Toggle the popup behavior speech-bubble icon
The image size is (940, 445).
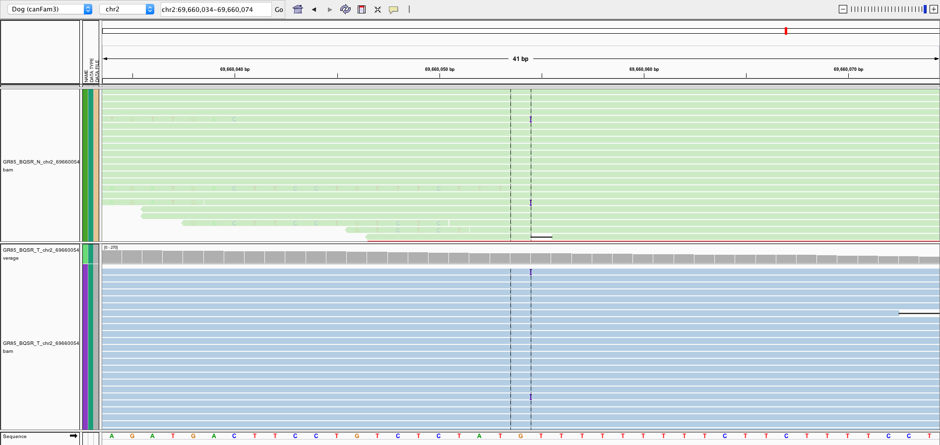pos(393,9)
